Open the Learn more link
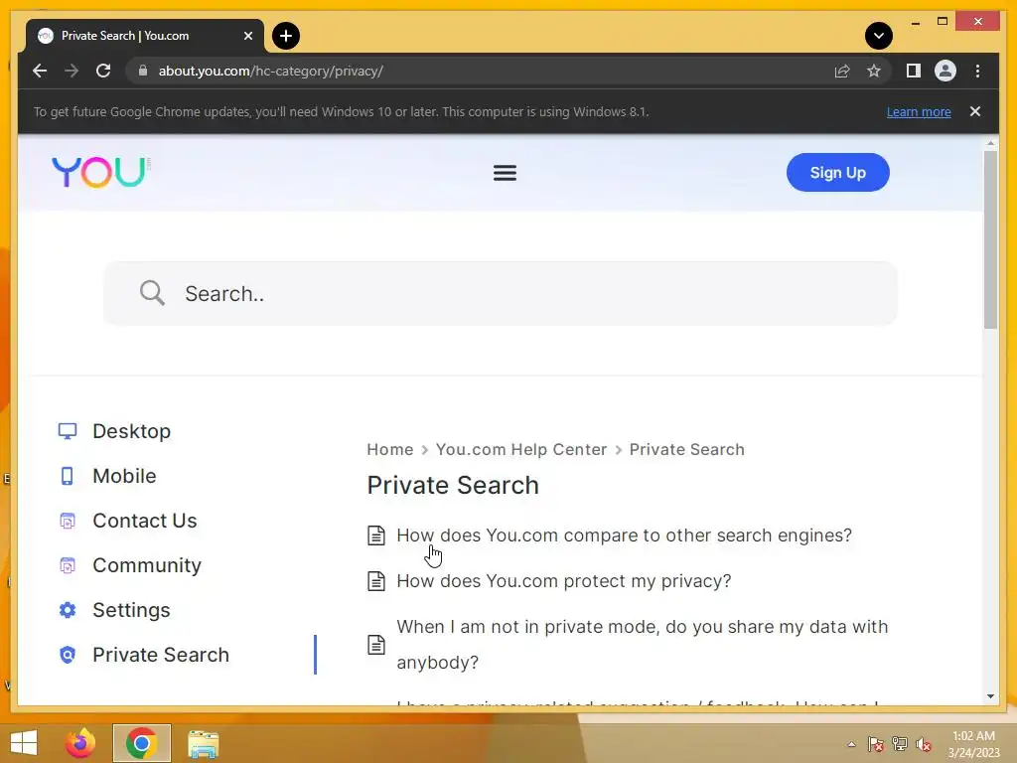This screenshot has width=1017, height=763. point(919,111)
